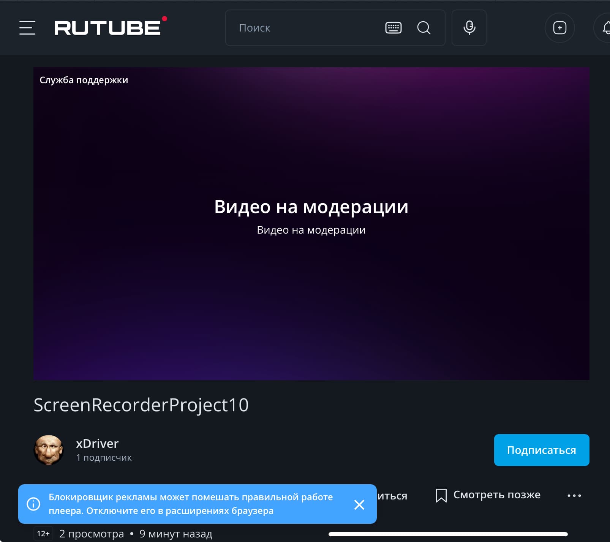Click the ScreenRecorderProject10 video title
The width and height of the screenshot is (610, 542).
click(x=141, y=405)
